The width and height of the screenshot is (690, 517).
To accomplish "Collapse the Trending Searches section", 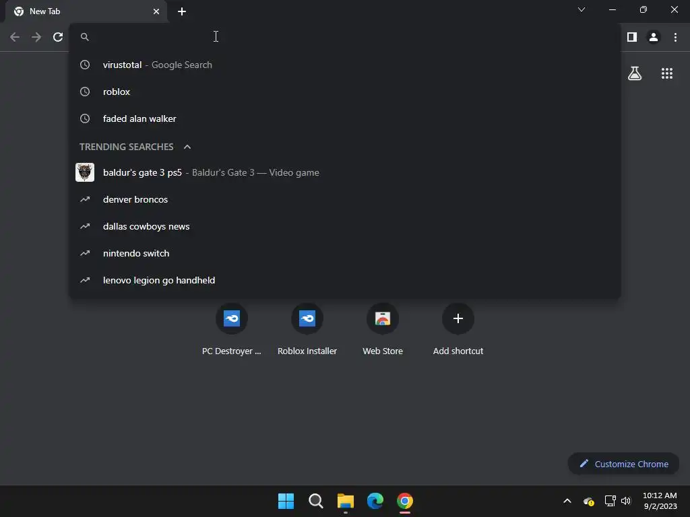I will click(x=187, y=147).
